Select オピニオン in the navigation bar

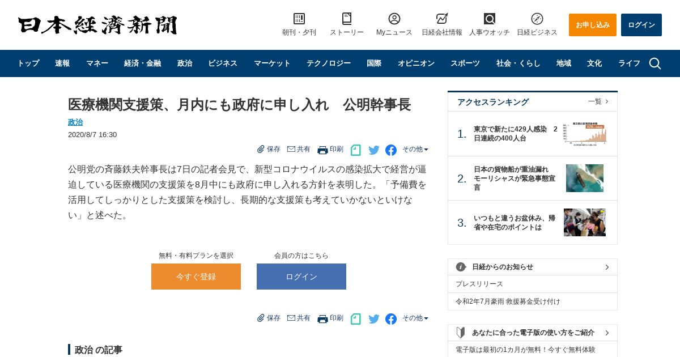point(416,63)
